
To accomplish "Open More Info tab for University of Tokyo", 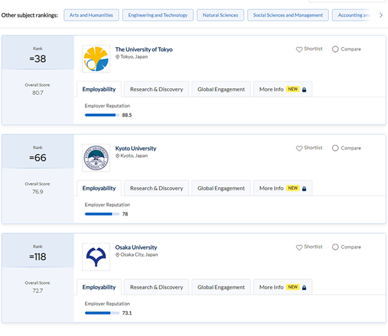I will [x=283, y=89].
